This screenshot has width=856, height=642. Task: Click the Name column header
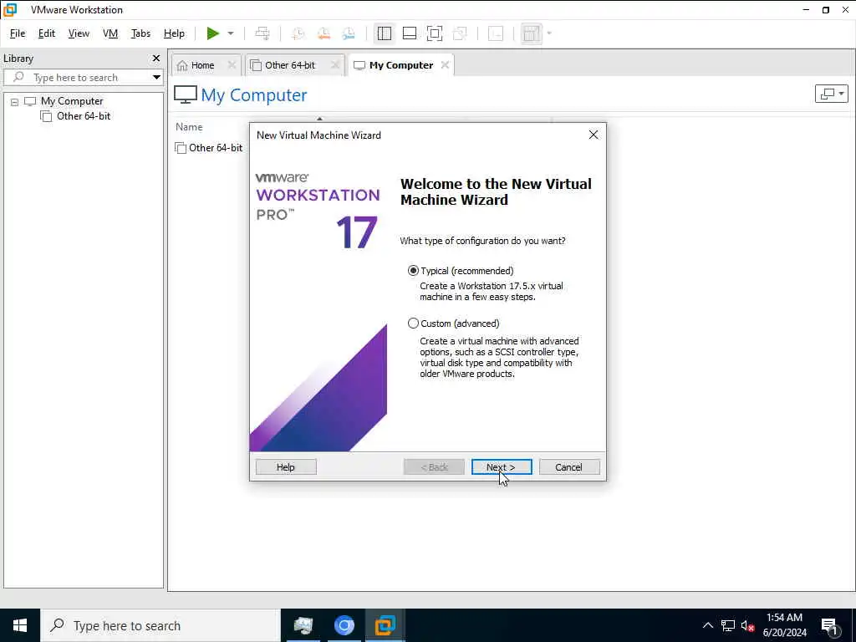pyautogui.click(x=189, y=127)
